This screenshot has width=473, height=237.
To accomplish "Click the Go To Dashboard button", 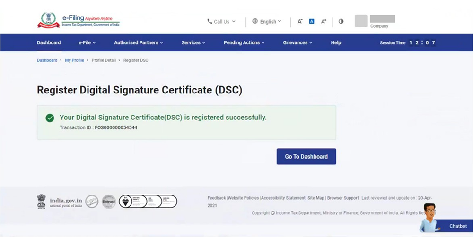I will click(306, 156).
